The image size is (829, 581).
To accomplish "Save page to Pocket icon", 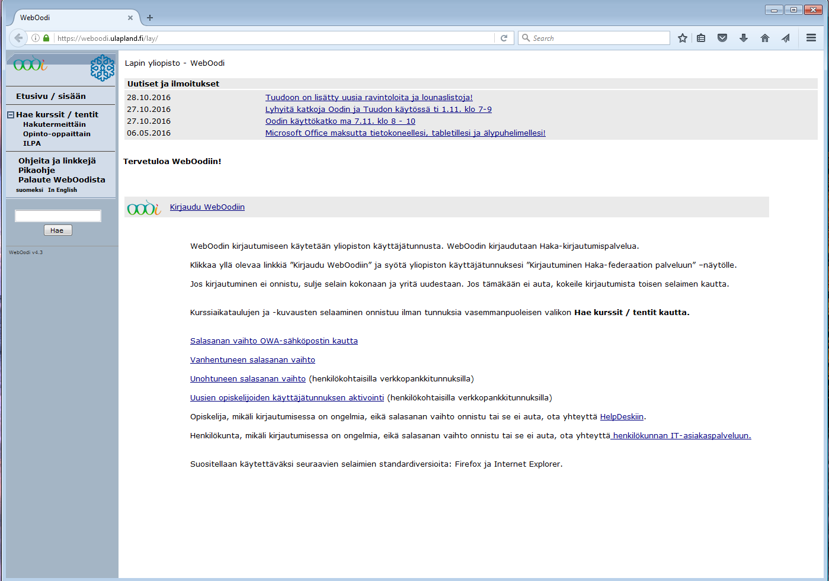I will pyautogui.click(x=722, y=38).
